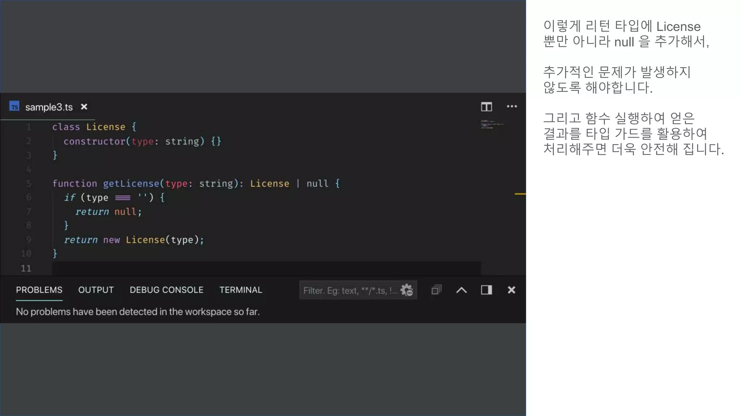Image resolution: width=741 pixels, height=416 pixels.
Task: Maximize the panel with the chevron up
Action: (461, 290)
